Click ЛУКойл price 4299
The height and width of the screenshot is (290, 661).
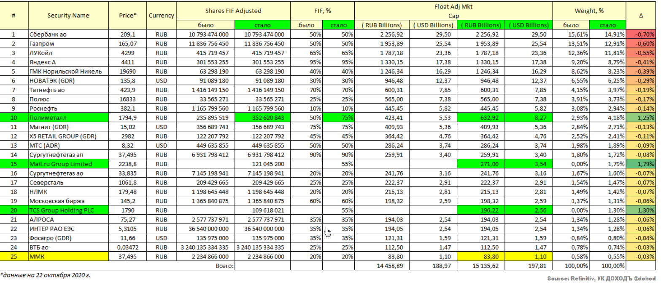[128, 53]
